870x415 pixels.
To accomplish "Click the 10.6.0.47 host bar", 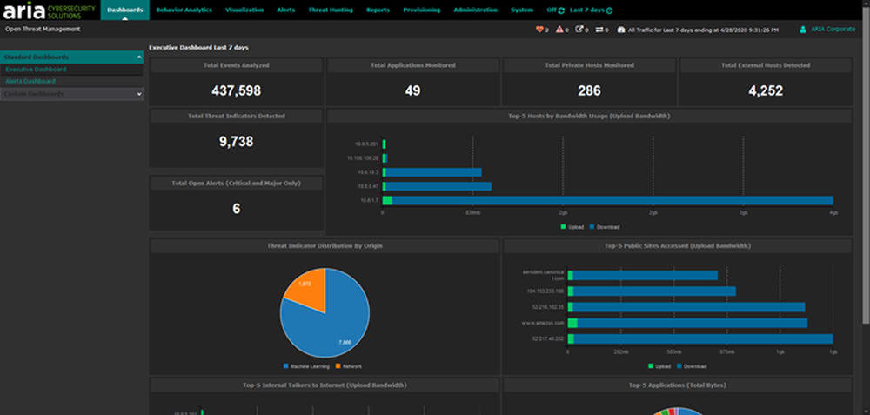I will tap(438, 186).
